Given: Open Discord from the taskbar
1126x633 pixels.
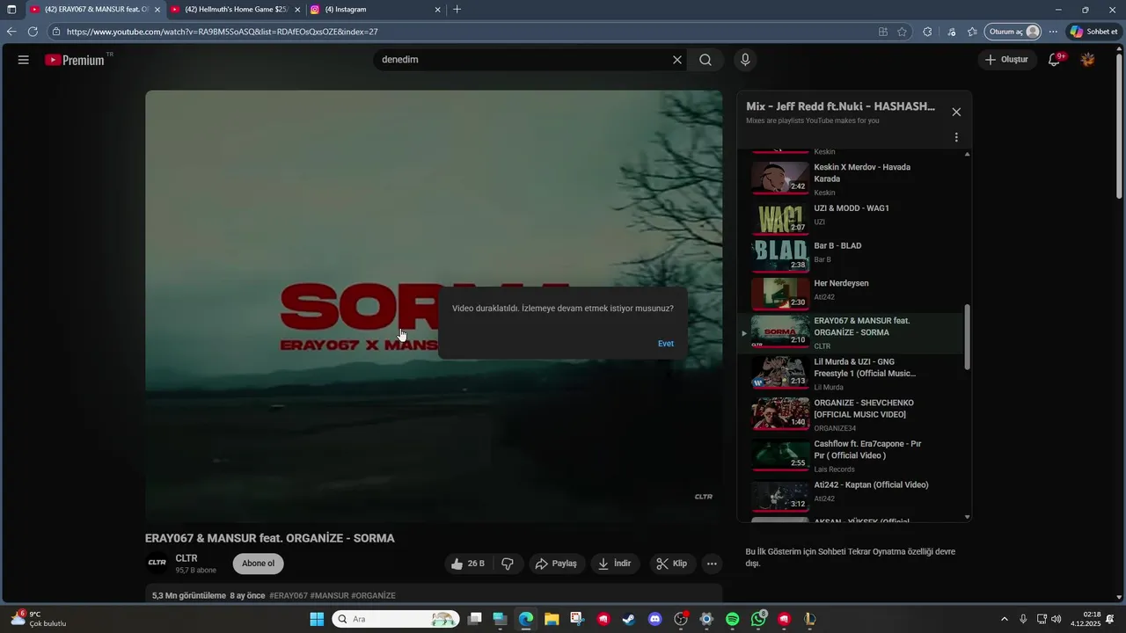Looking at the screenshot, I should (654, 619).
